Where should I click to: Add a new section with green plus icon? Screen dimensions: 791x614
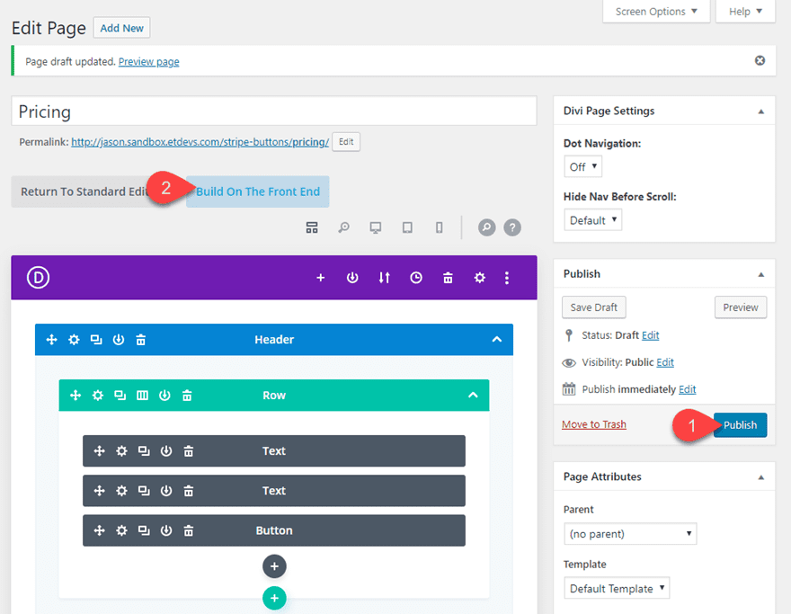point(274,598)
